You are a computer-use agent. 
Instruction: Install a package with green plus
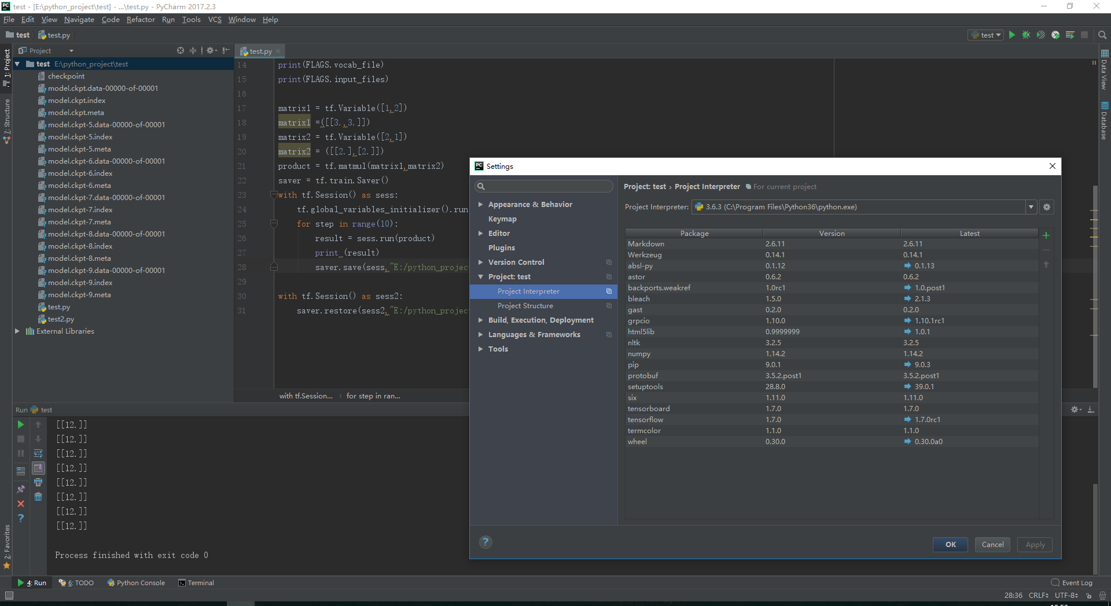pos(1046,235)
